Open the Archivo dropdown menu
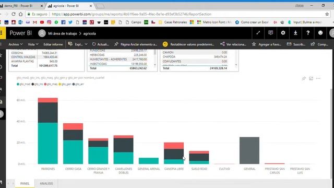Viewport: 334px width, 188px height. point(16,44)
